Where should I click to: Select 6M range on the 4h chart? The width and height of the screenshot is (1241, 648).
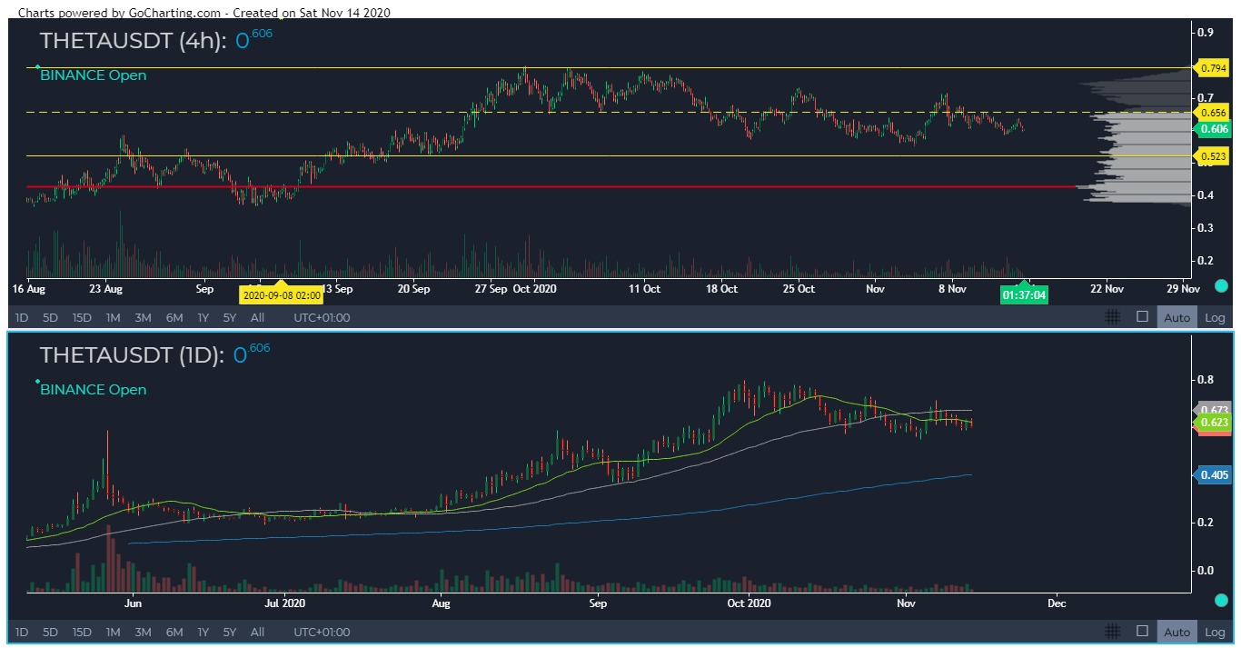click(174, 317)
